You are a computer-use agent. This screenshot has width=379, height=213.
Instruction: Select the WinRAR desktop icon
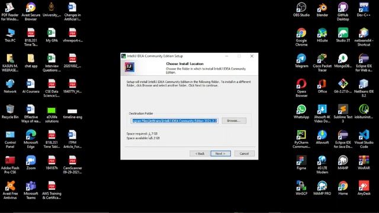pos(364,163)
